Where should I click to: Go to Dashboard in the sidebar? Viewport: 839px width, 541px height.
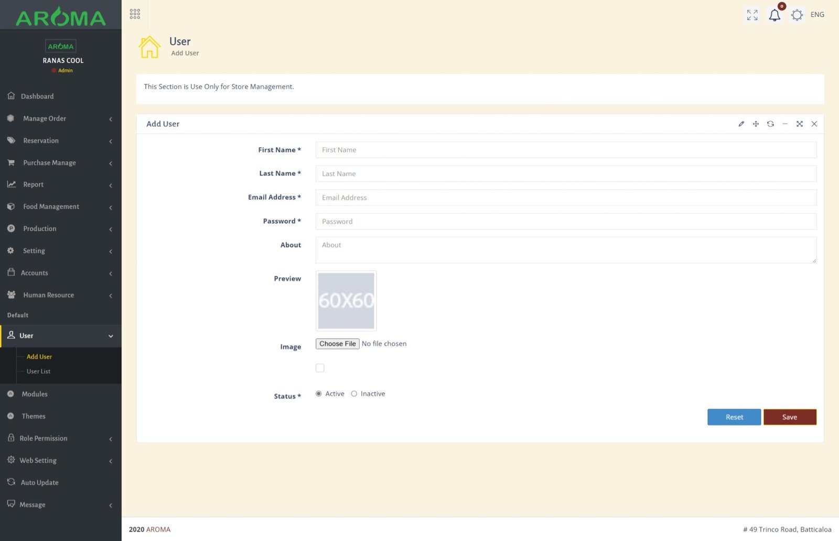click(37, 96)
